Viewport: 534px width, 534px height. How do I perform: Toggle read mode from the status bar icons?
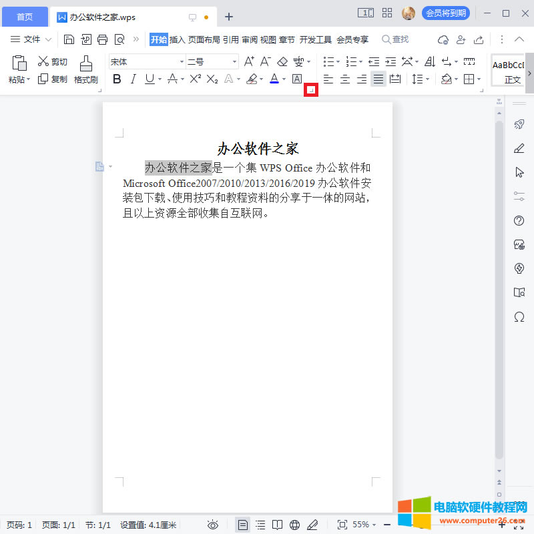point(276,525)
